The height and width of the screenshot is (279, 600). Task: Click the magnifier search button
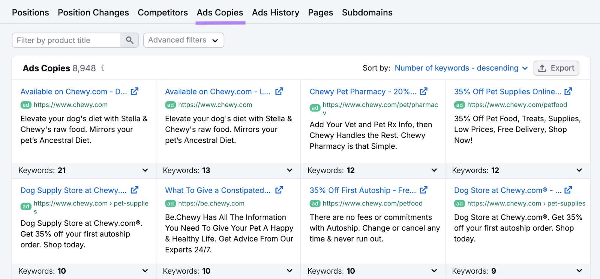pos(130,40)
